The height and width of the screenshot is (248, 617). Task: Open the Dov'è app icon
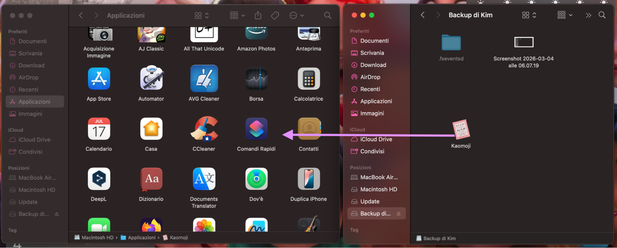click(x=256, y=179)
